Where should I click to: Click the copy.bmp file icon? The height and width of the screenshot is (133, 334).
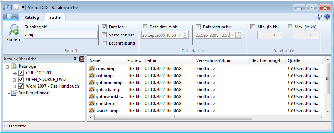(x=92, y=69)
